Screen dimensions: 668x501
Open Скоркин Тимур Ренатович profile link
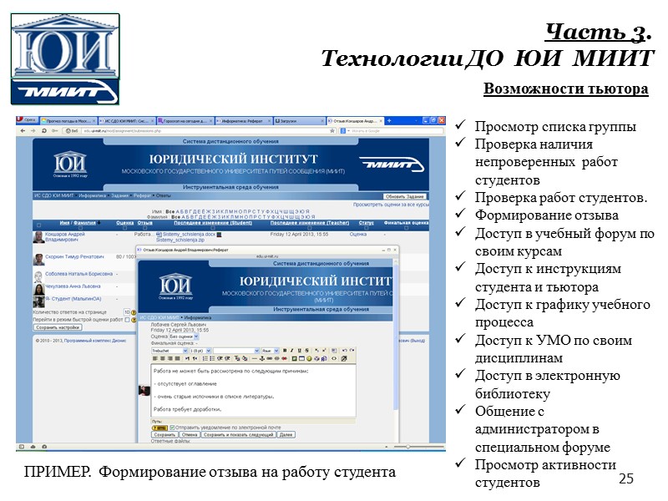[x=74, y=257]
